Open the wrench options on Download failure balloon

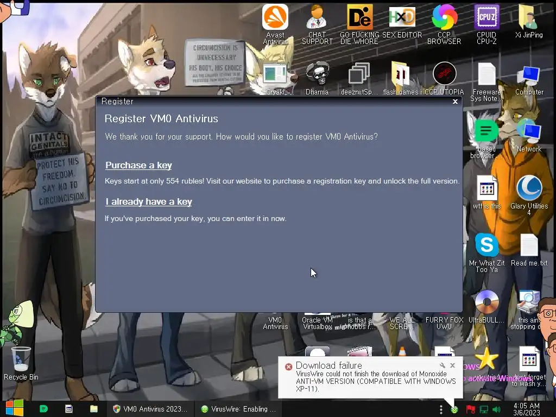click(x=442, y=365)
